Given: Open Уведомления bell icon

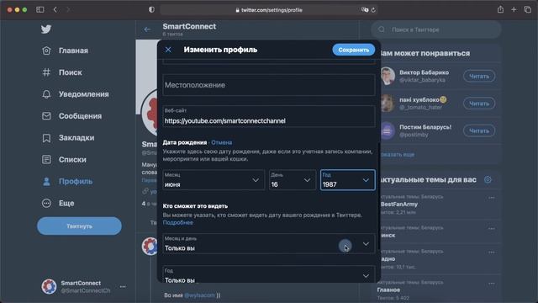Looking at the screenshot, I should [x=46, y=94].
